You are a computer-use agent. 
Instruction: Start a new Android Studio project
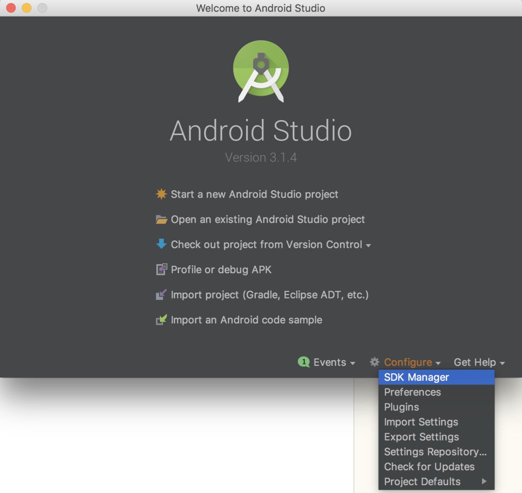[x=254, y=194]
